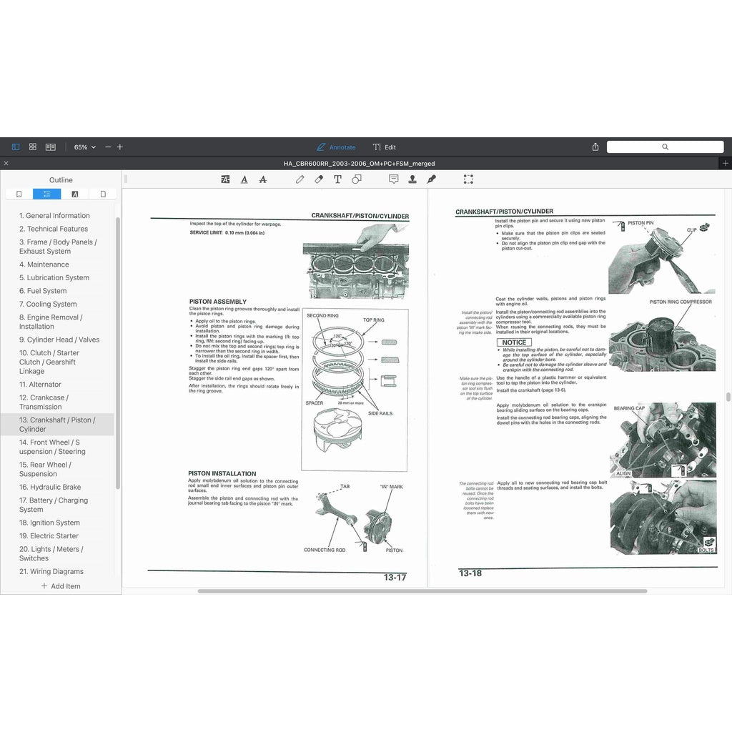Viewport: 732px width, 732px height.
Task: Select the underline text tool
Action: (244, 179)
